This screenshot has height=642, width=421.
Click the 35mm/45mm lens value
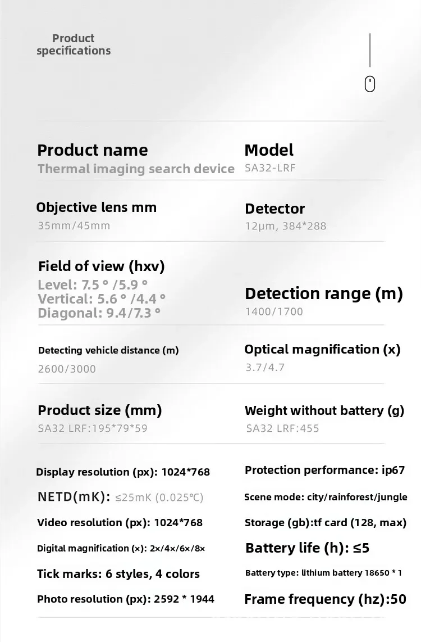pyautogui.click(x=74, y=225)
